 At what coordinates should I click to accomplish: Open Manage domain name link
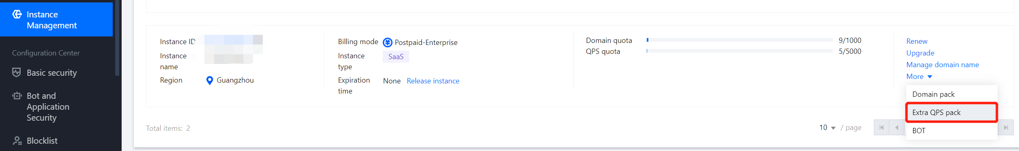pos(942,65)
